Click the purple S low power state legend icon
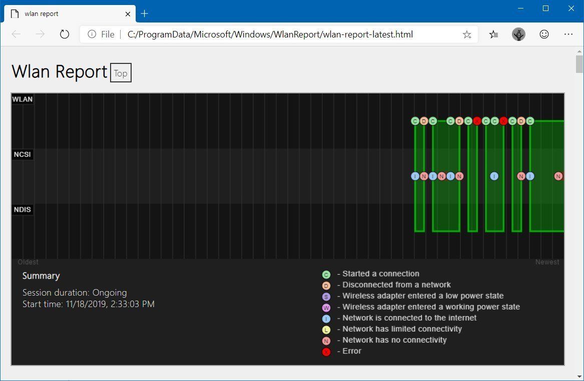This screenshot has width=584, height=381. (326, 296)
